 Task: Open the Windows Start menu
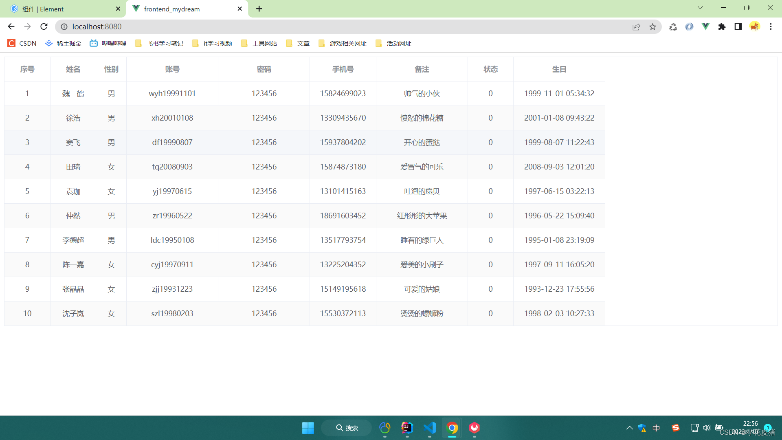pyautogui.click(x=308, y=428)
